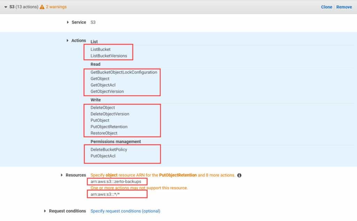This screenshot has height=221, width=357.
Task: Open Specify request conditions (optional) link
Action: [125, 211]
